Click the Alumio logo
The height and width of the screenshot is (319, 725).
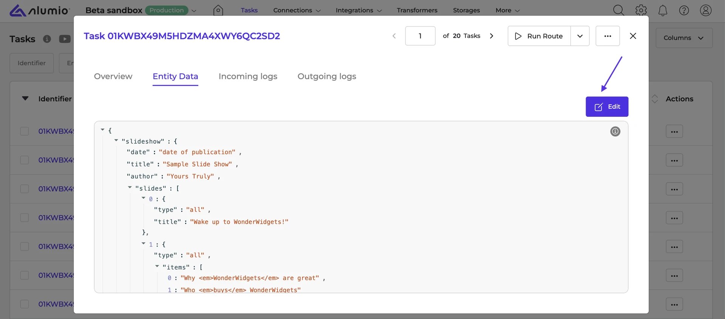click(x=40, y=10)
